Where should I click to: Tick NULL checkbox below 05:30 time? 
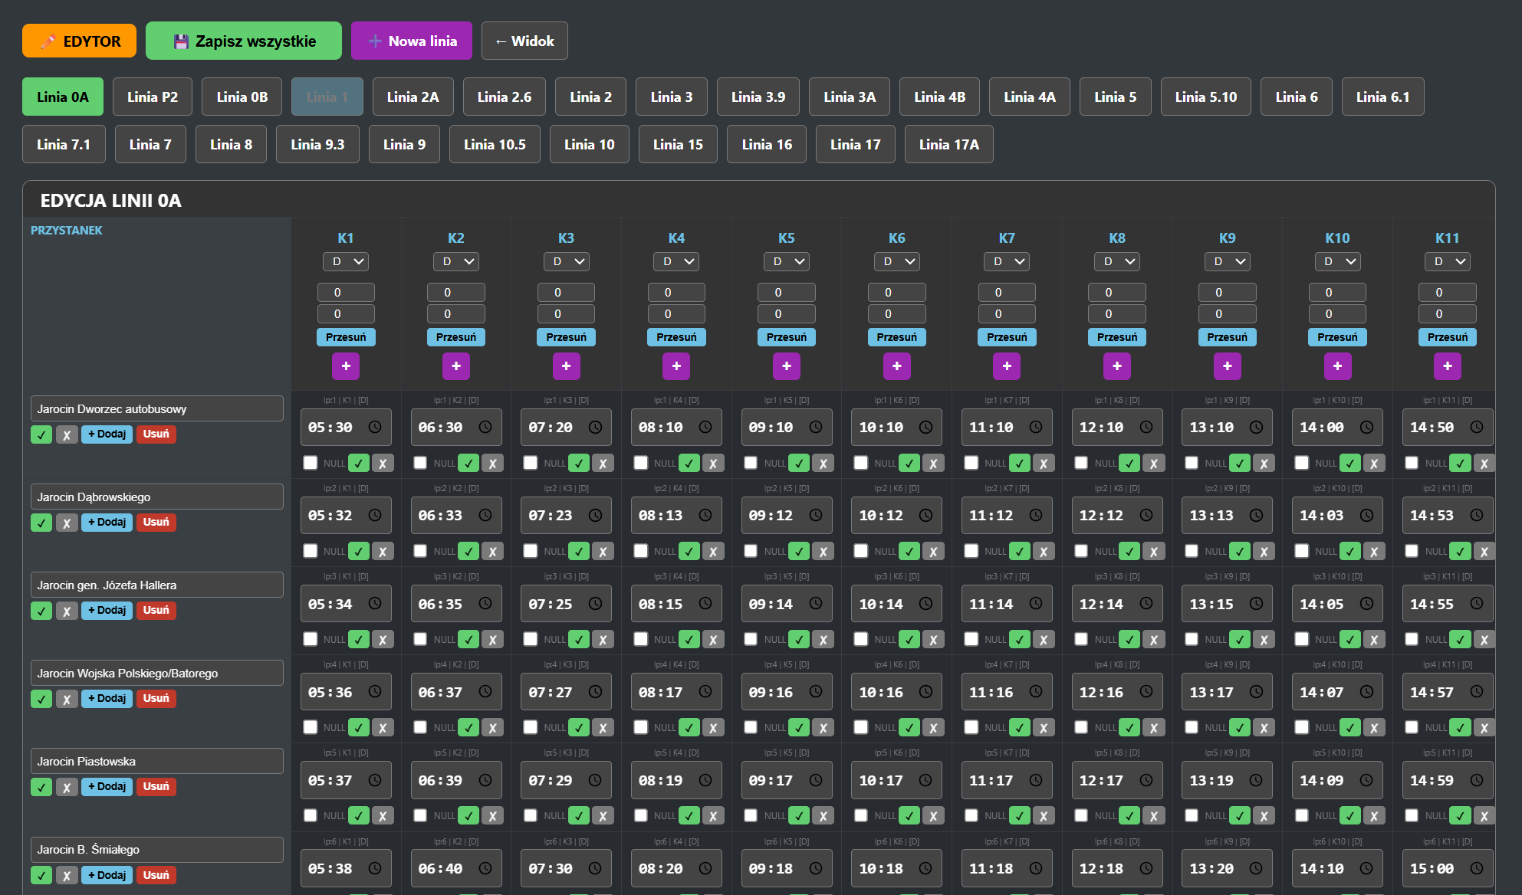[311, 463]
